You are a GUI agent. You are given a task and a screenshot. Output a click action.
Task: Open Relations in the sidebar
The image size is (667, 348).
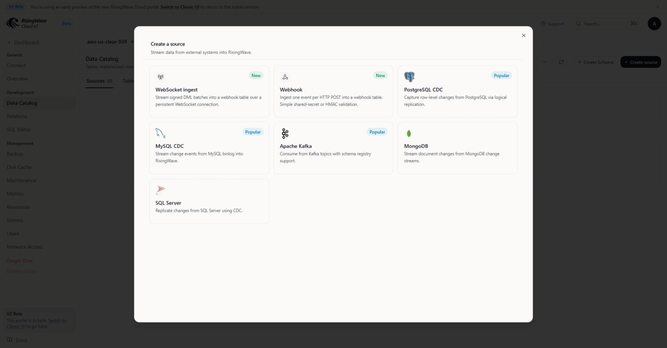17,117
